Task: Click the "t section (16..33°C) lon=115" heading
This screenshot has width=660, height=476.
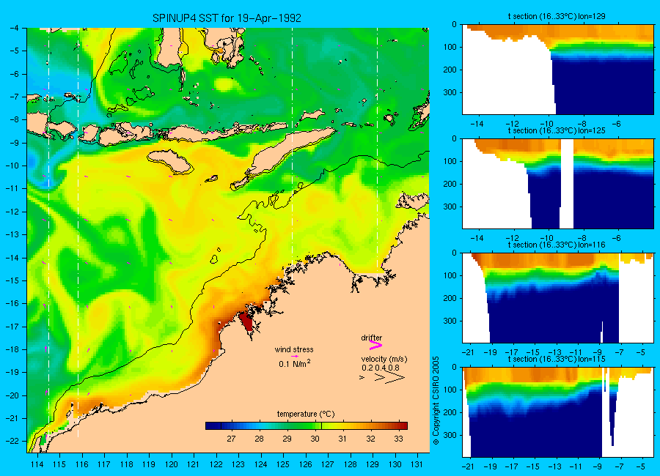Action: [557, 359]
